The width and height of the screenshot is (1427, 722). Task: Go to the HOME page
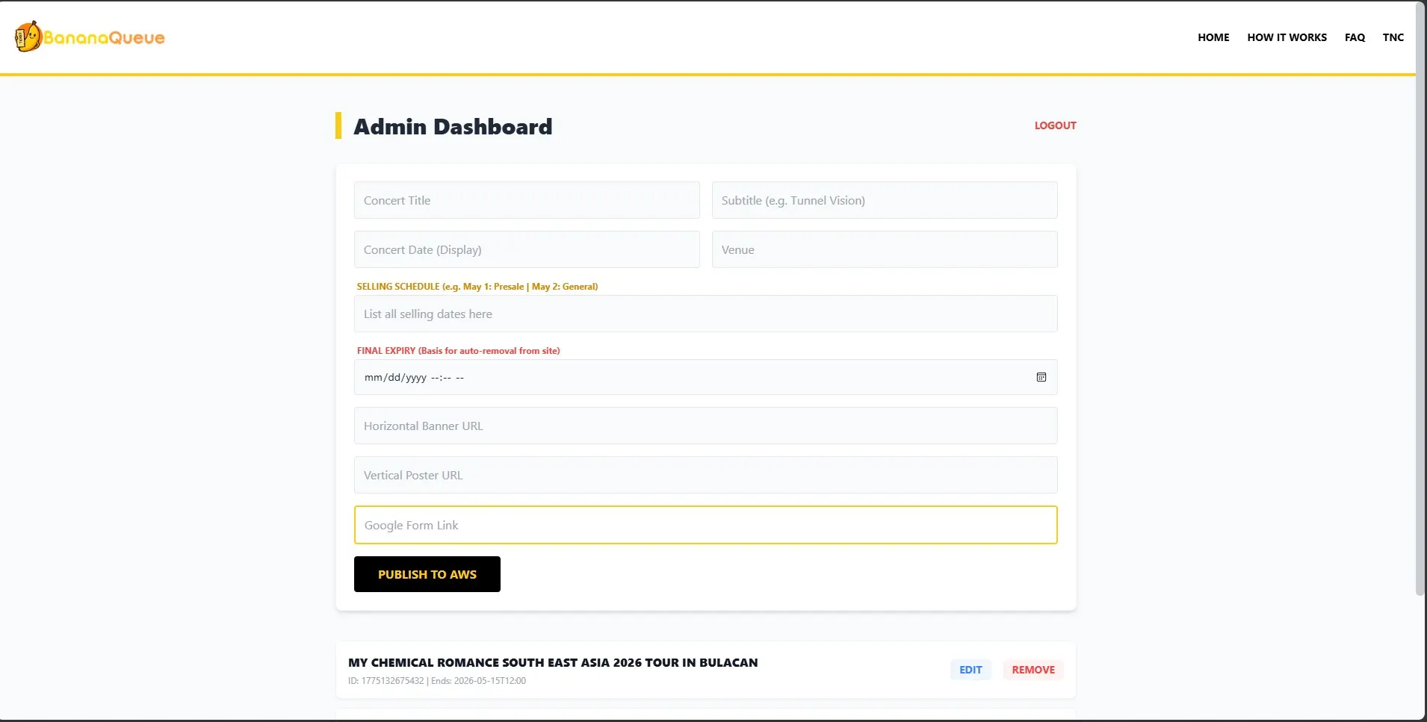pos(1213,37)
